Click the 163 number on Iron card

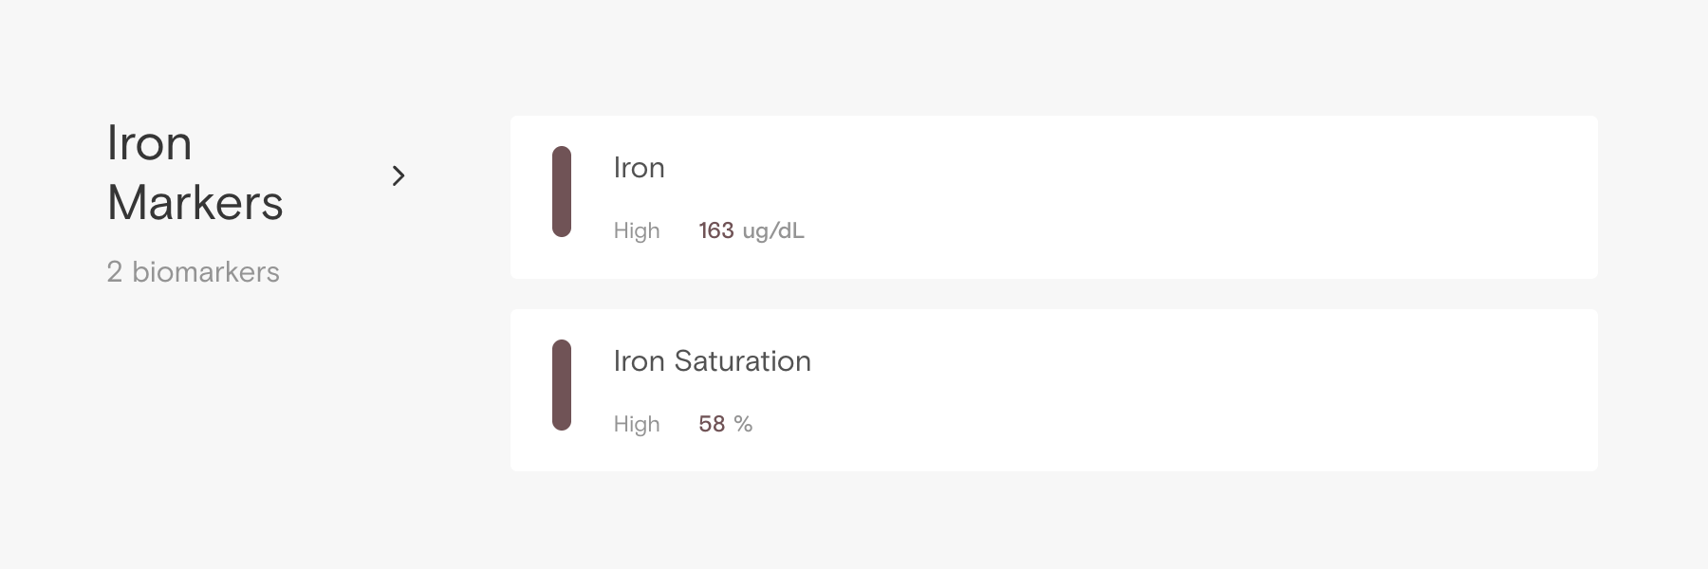[715, 230]
